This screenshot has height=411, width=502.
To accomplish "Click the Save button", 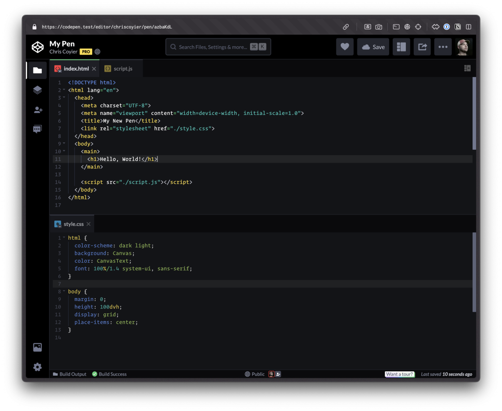I will [x=373, y=47].
